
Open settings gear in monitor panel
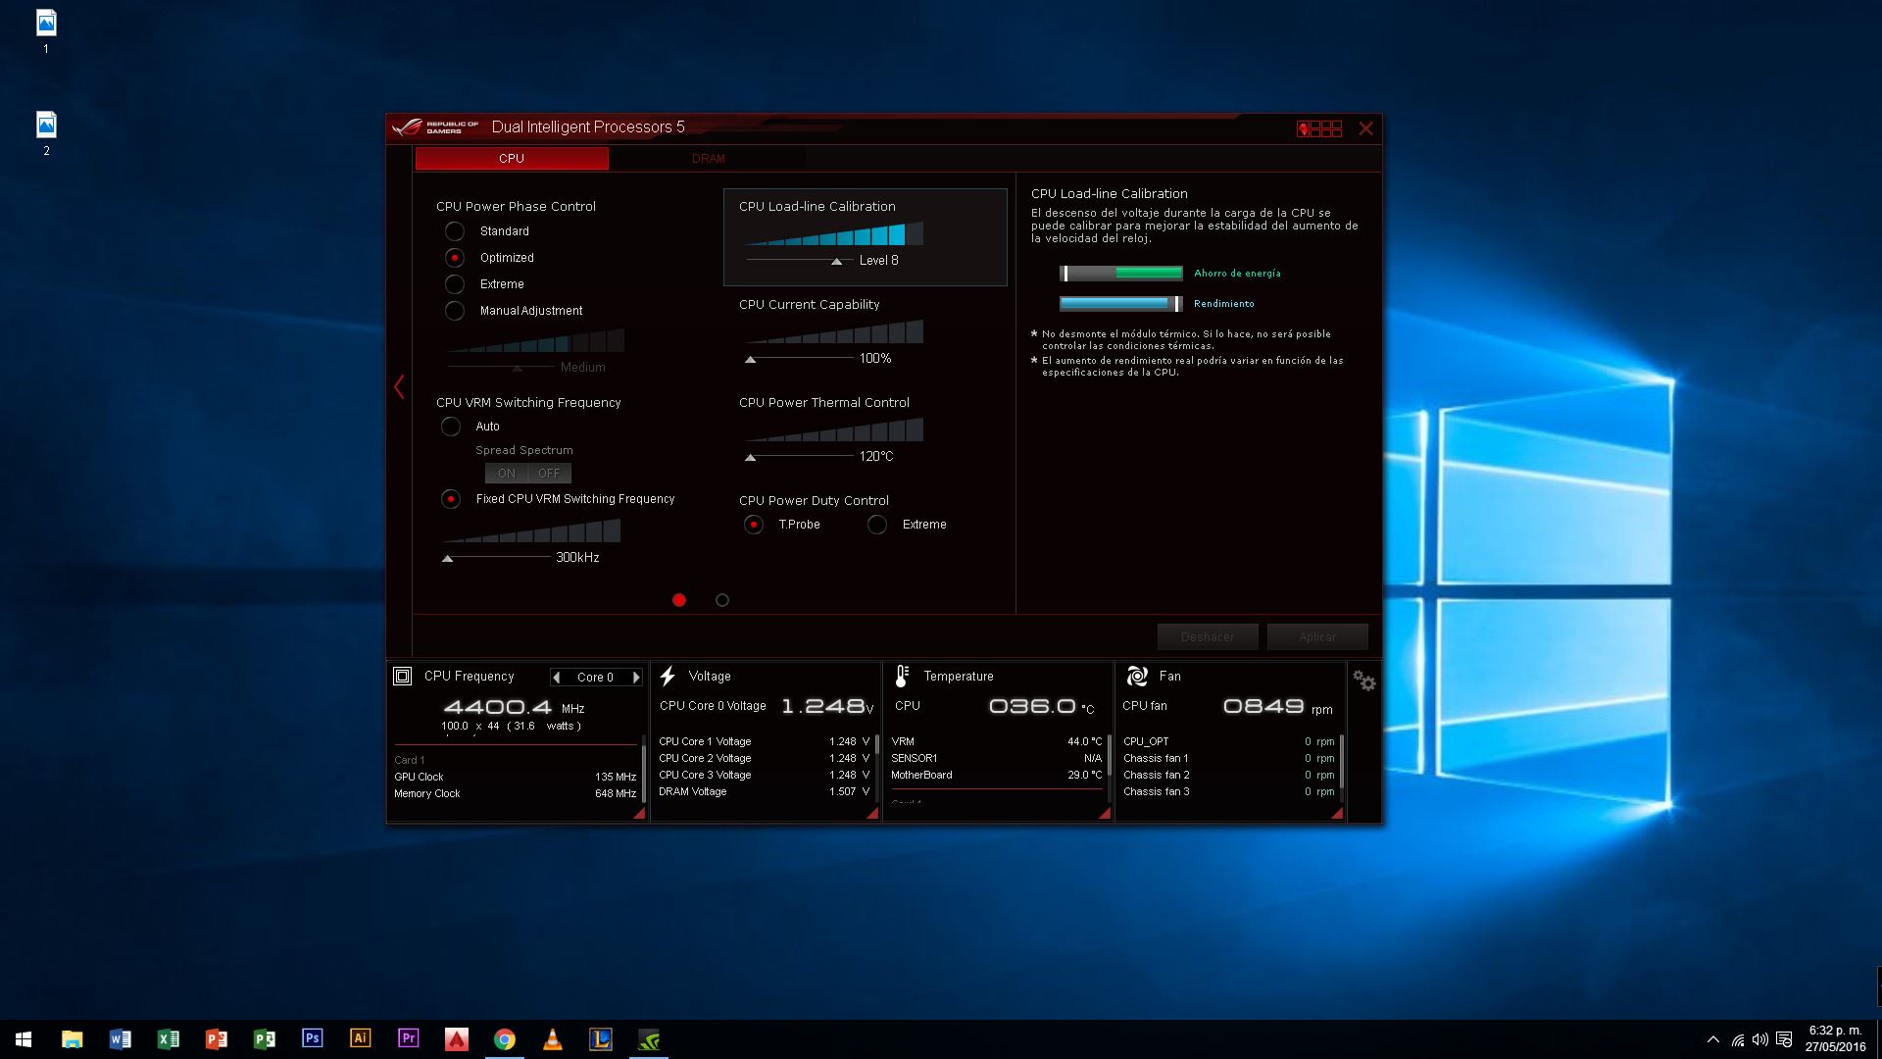(x=1363, y=681)
